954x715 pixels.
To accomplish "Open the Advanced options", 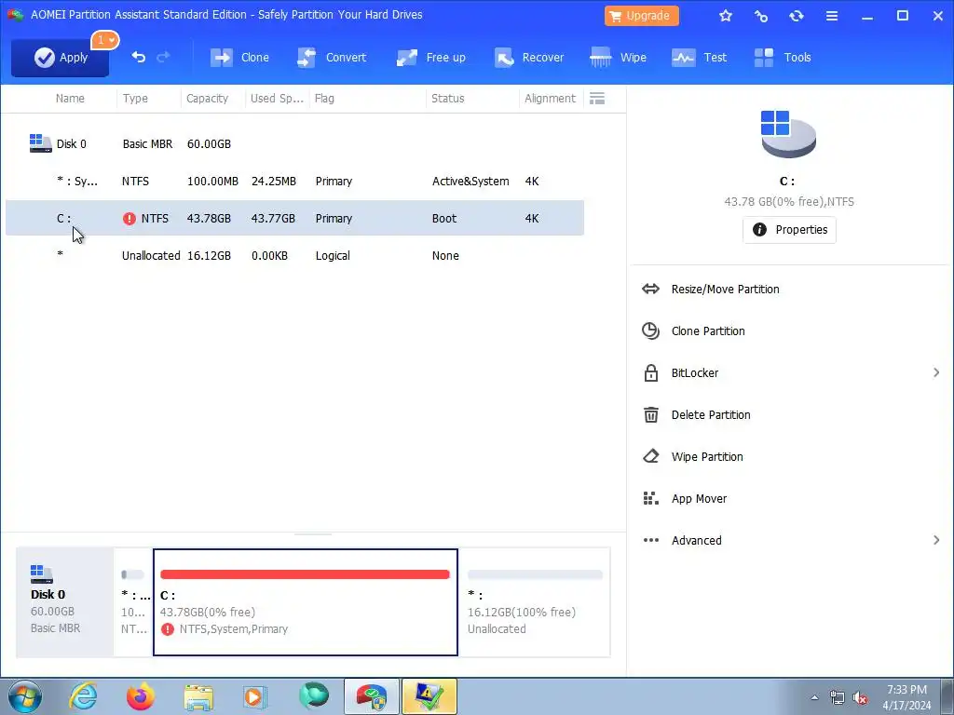I will click(x=697, y=541).
